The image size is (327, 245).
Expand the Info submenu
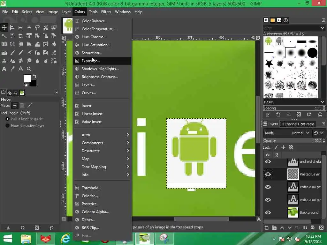point(103,174)
